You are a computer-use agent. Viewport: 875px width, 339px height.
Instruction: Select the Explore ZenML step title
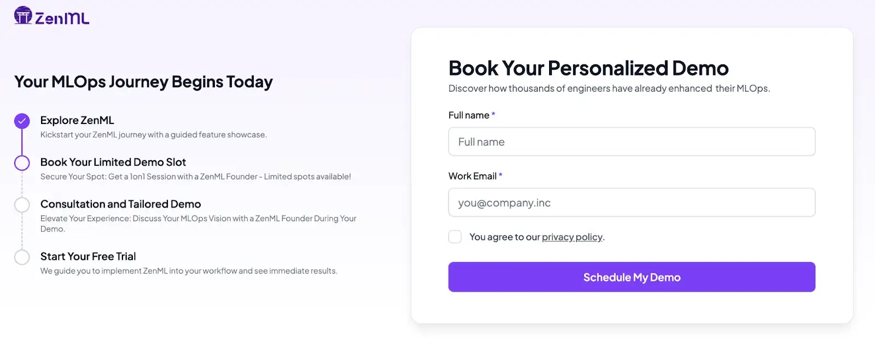coord(77,120)
